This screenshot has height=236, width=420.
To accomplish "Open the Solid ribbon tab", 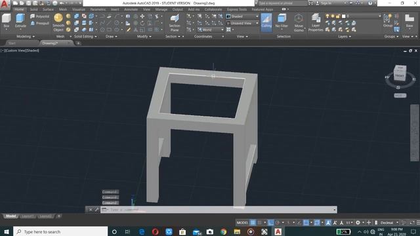I will click(33, 9).
